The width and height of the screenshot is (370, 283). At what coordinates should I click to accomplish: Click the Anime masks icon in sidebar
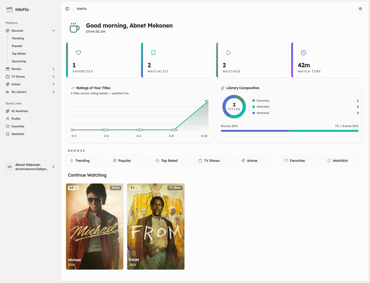point(8,84)
